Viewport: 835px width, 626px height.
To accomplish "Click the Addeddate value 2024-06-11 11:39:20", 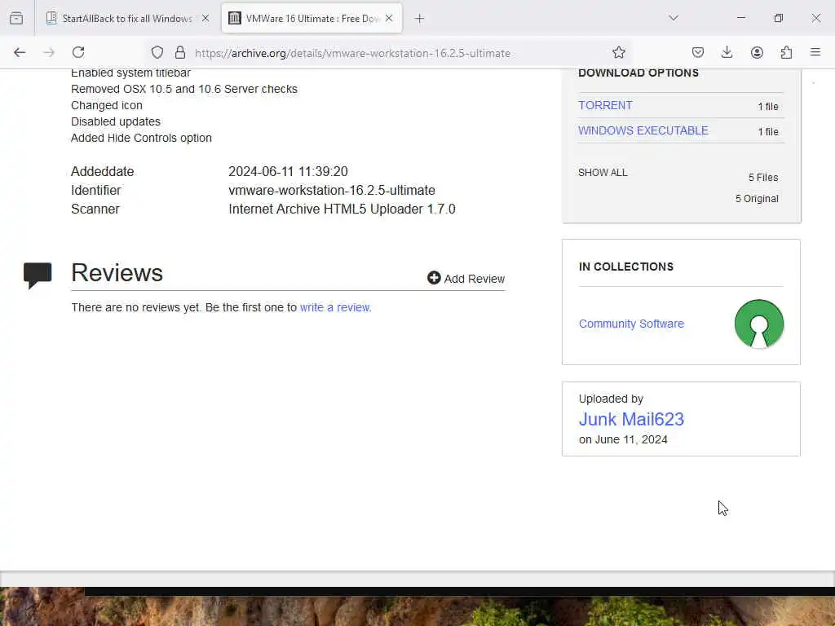I will coord(288,171).
